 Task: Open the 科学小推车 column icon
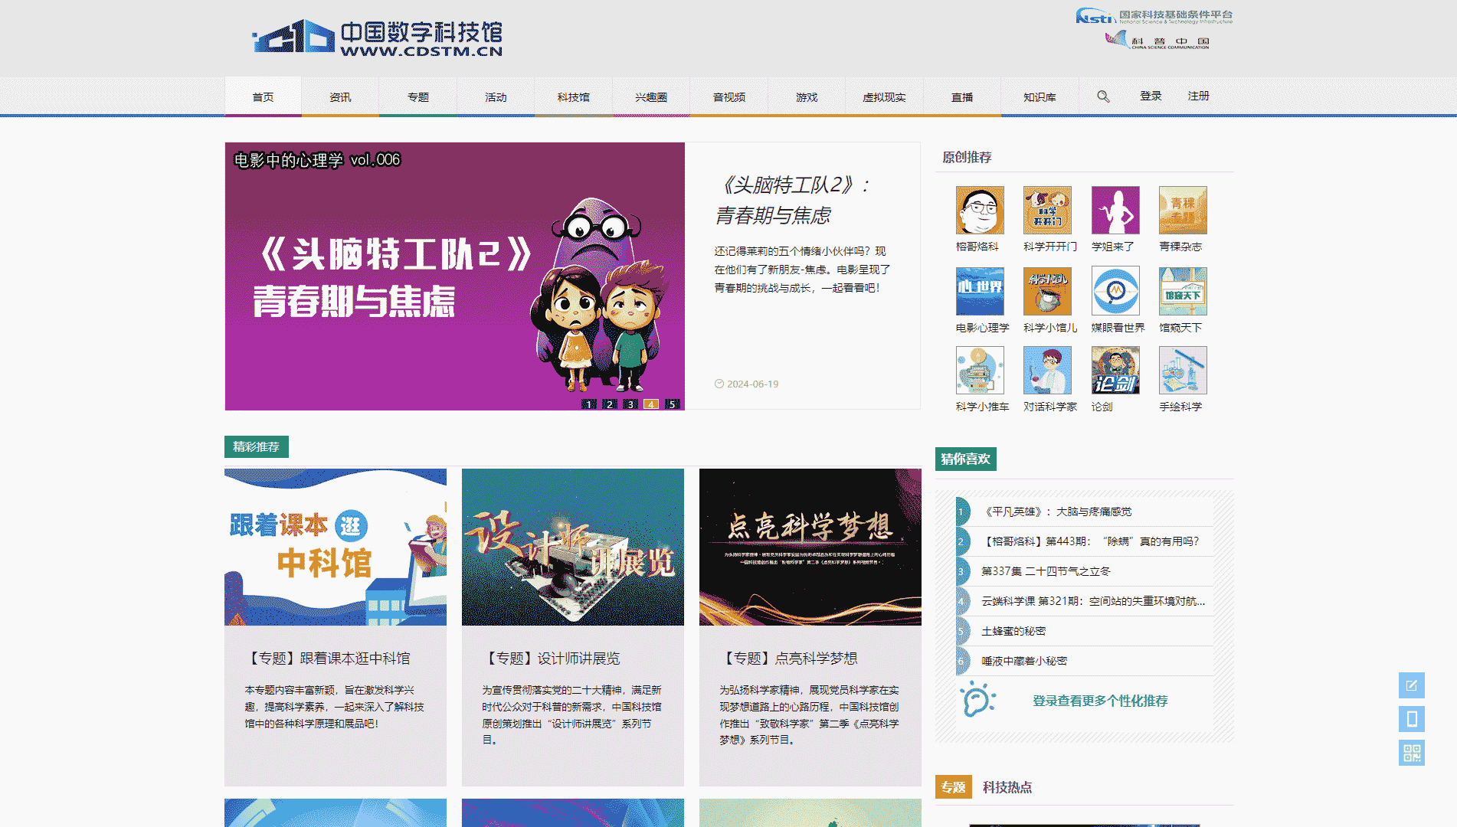click(980, 370)
